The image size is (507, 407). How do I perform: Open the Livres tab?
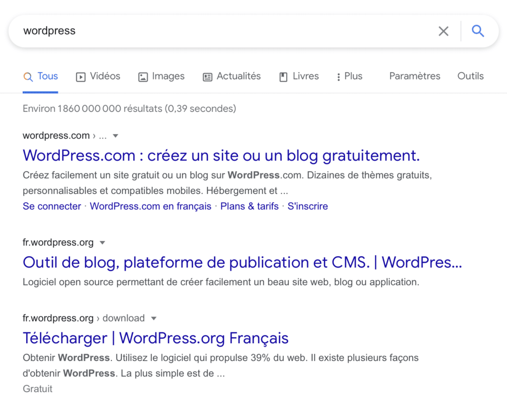pyautogui.click(x=299, y=76)
